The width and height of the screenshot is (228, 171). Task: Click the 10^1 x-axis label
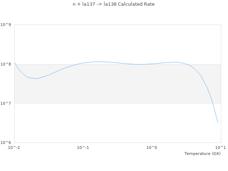pos(221,148)
